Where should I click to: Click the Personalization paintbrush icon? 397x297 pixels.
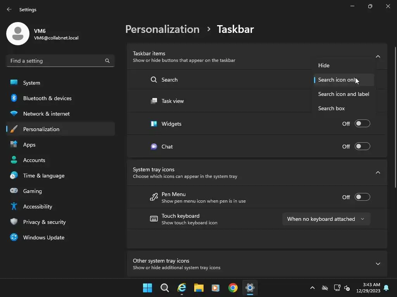(14, 129)
